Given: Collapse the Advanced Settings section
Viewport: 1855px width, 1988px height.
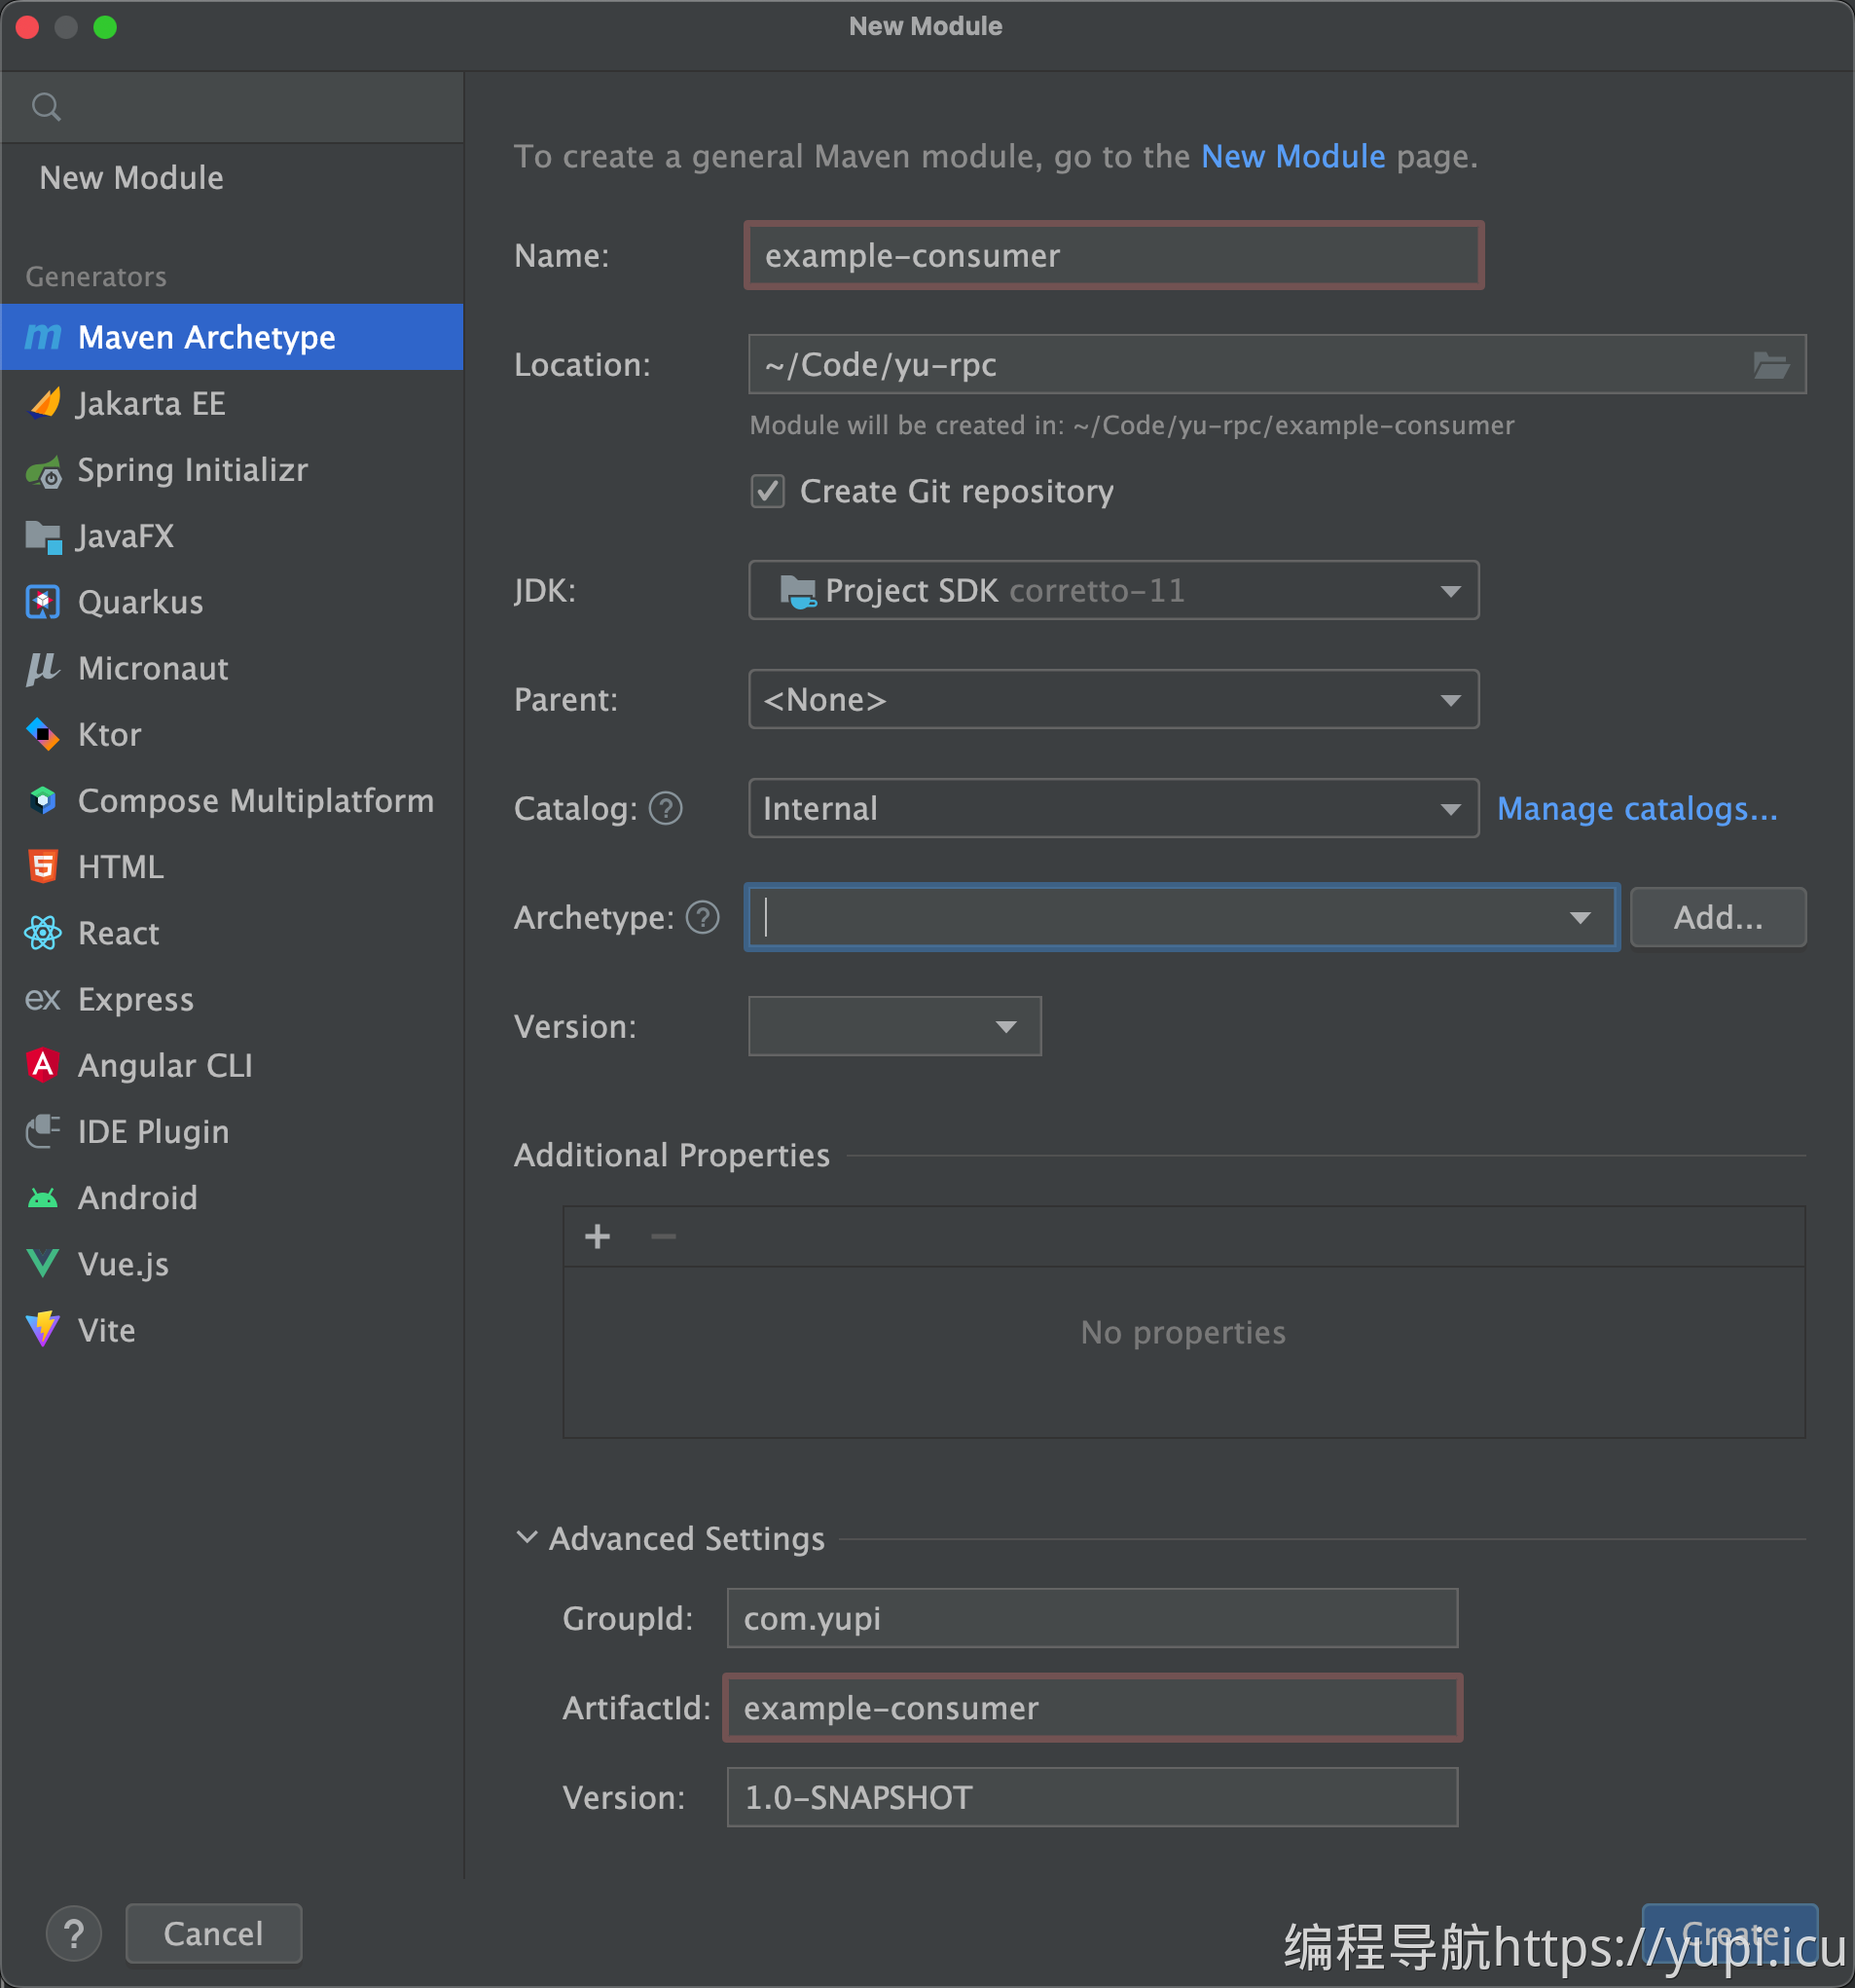Looking at the screenshot, I should [x=527, y=1538].
